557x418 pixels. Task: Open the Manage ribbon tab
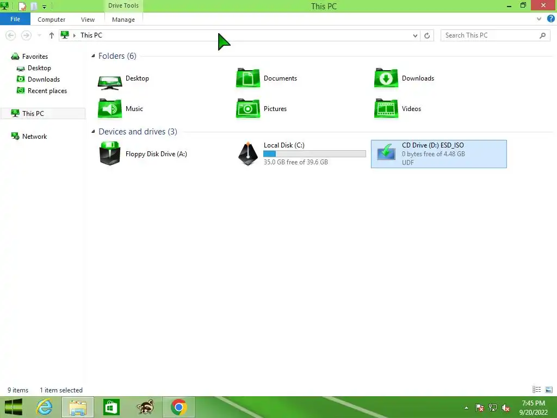[123, 20]
